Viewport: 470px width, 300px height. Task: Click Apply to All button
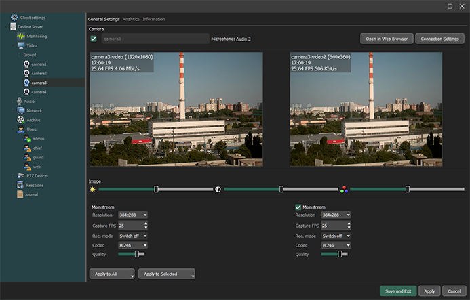112,274
